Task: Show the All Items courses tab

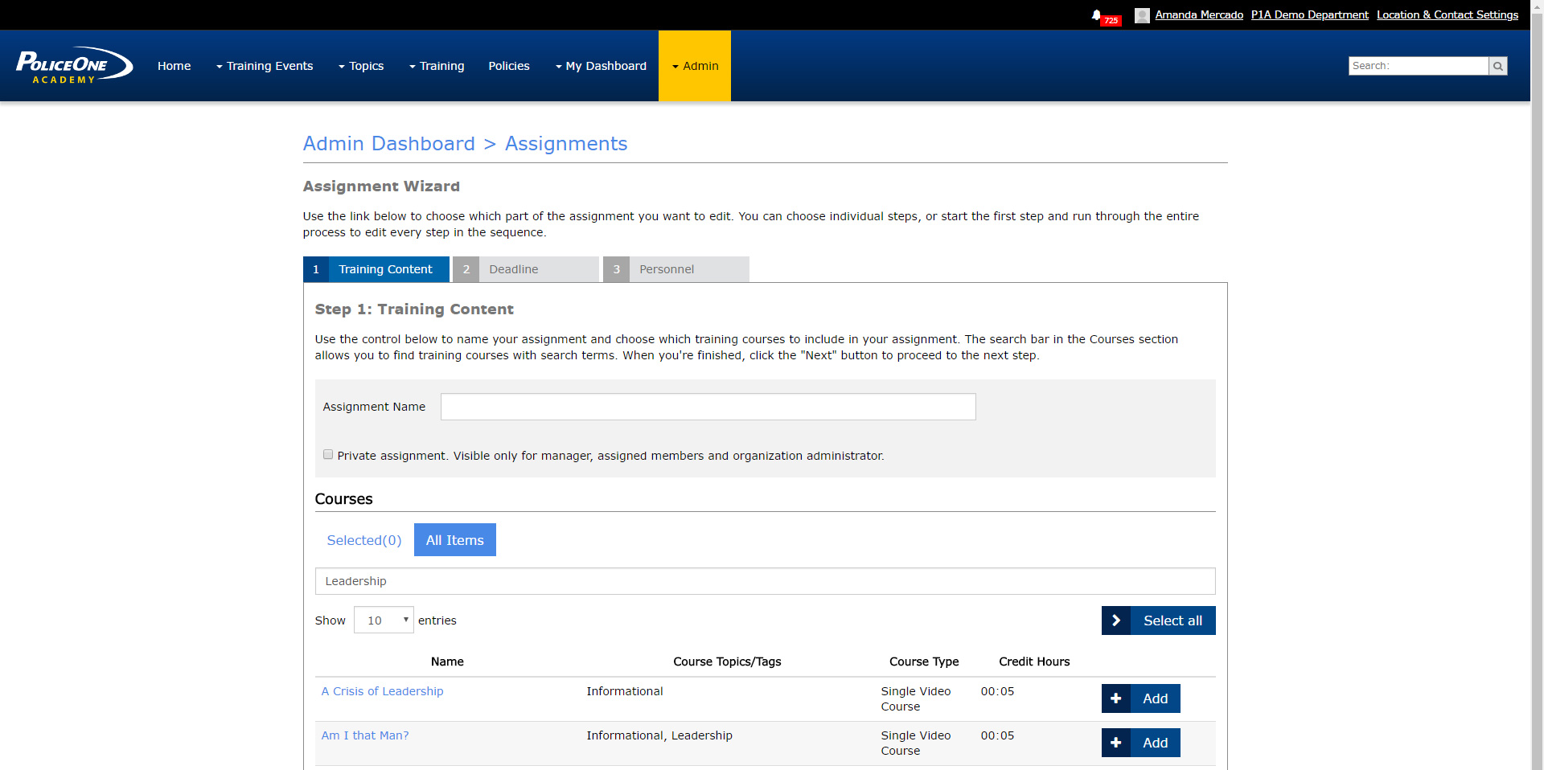Action: (455, 540)
